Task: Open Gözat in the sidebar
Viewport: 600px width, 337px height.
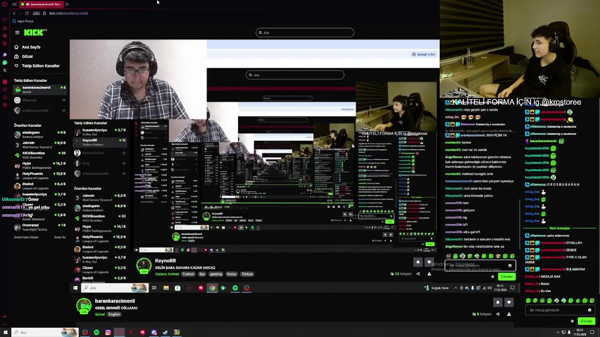Action: (x=23, y=56)
